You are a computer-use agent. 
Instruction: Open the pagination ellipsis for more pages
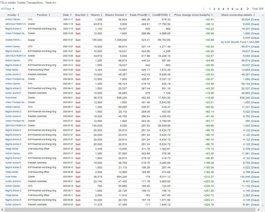click(x=237, y=9)
